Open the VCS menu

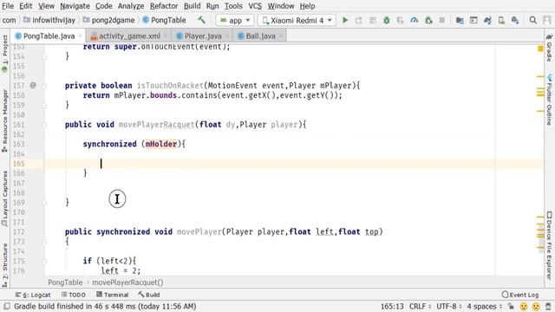255,6
